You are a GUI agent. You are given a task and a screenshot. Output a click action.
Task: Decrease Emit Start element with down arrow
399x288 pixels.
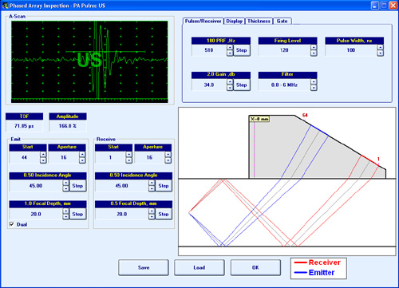click(x=43, y=160)
